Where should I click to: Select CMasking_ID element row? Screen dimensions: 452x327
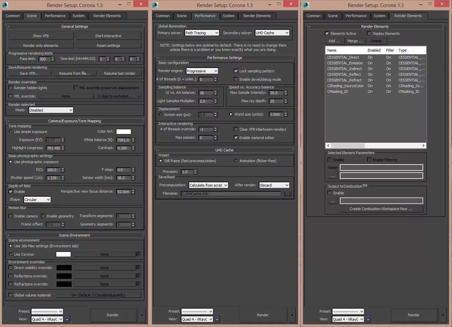pos(376,91)
